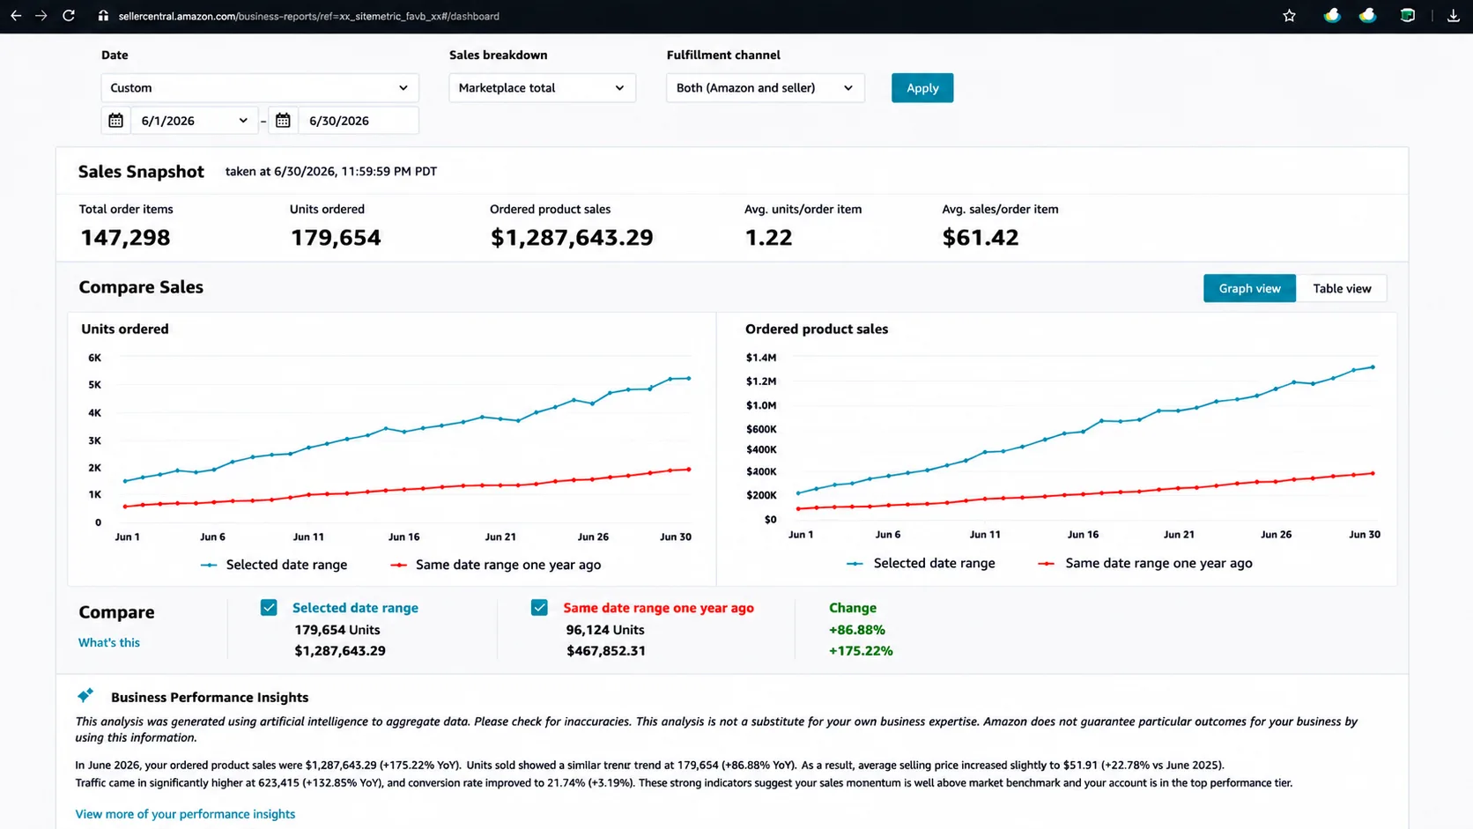This screenshot has height=829, width=1473.
Task: Open end date calendar icon
Action: pyautogui.click(x=283, y=121)
